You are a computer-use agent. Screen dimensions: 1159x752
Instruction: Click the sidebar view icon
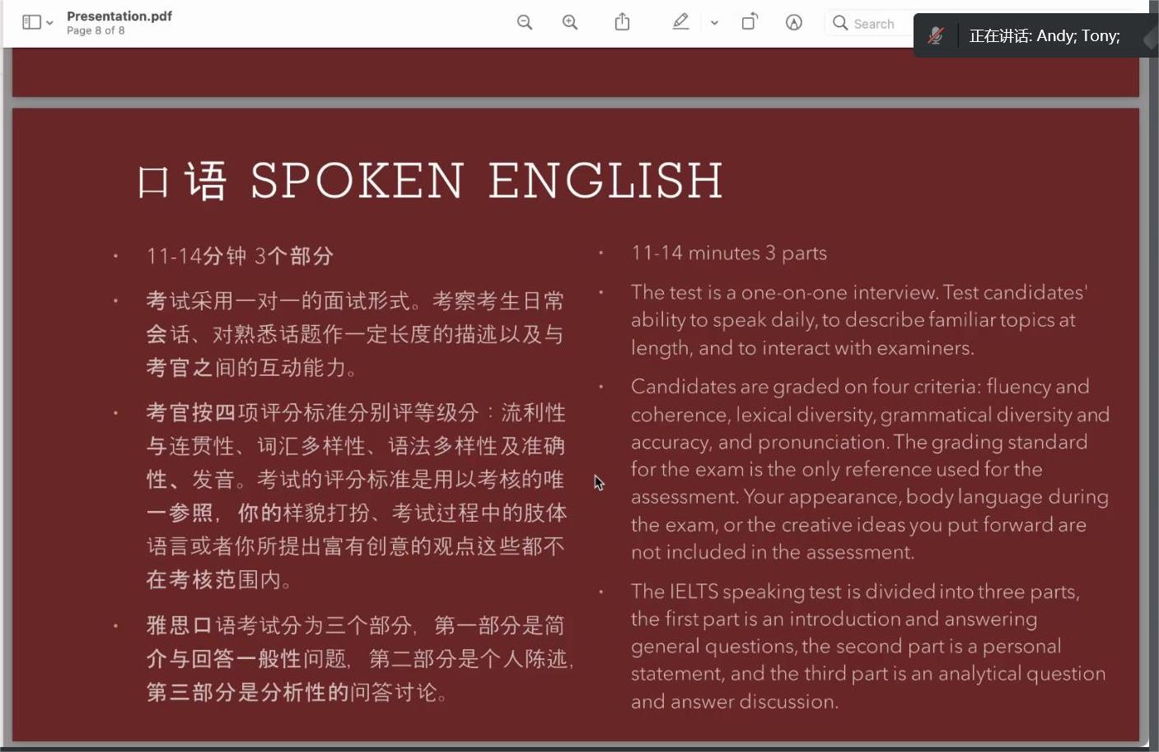click(x=31, y=22)
